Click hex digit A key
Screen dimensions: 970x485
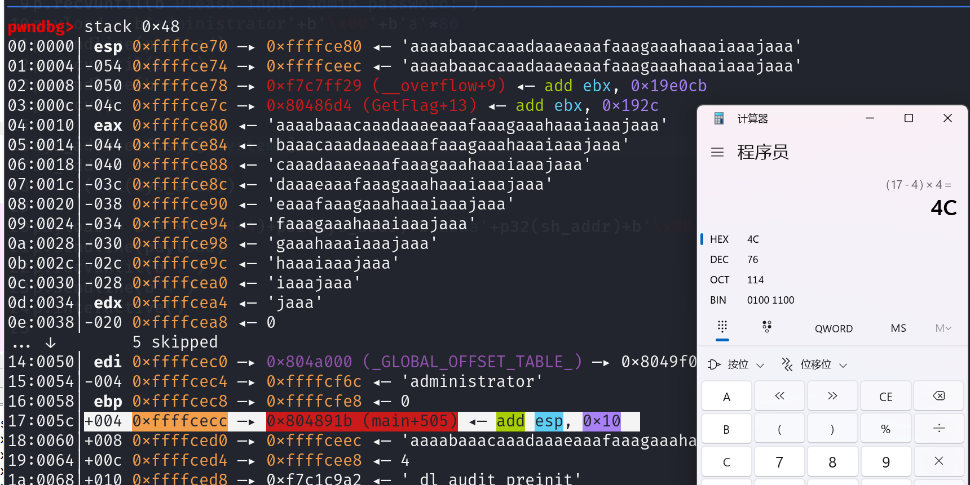(726, 396)
